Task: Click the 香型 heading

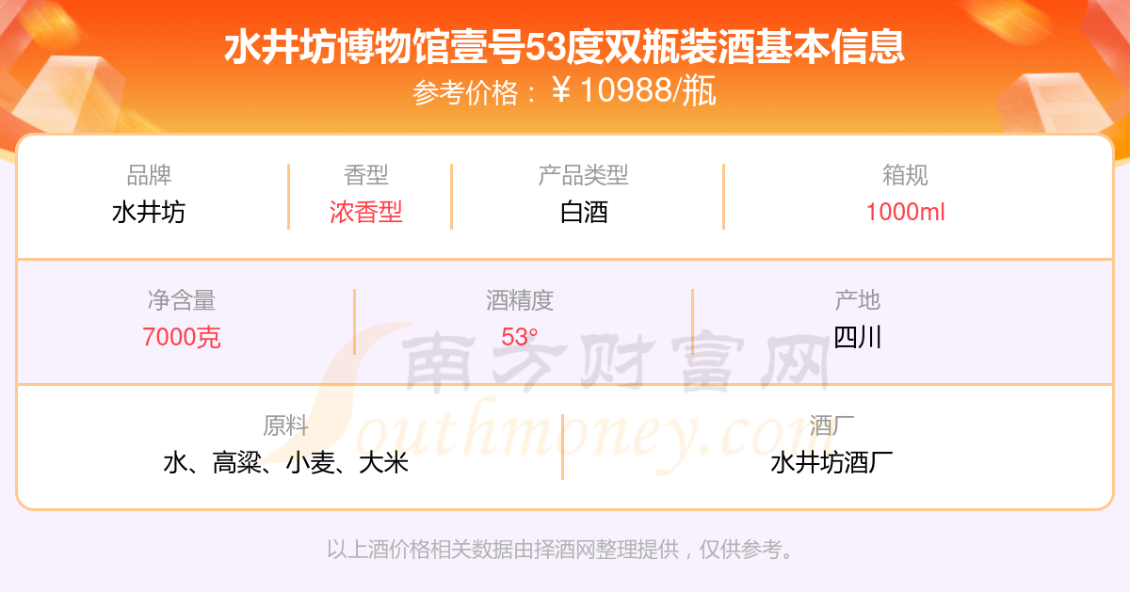Action: point(366,175)
